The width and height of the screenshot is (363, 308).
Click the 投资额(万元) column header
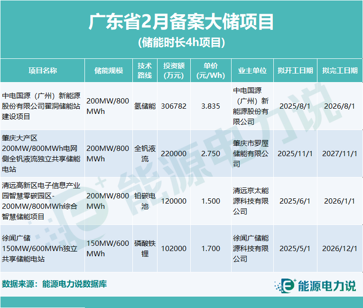pyautogui.click(x=174, y=70)
